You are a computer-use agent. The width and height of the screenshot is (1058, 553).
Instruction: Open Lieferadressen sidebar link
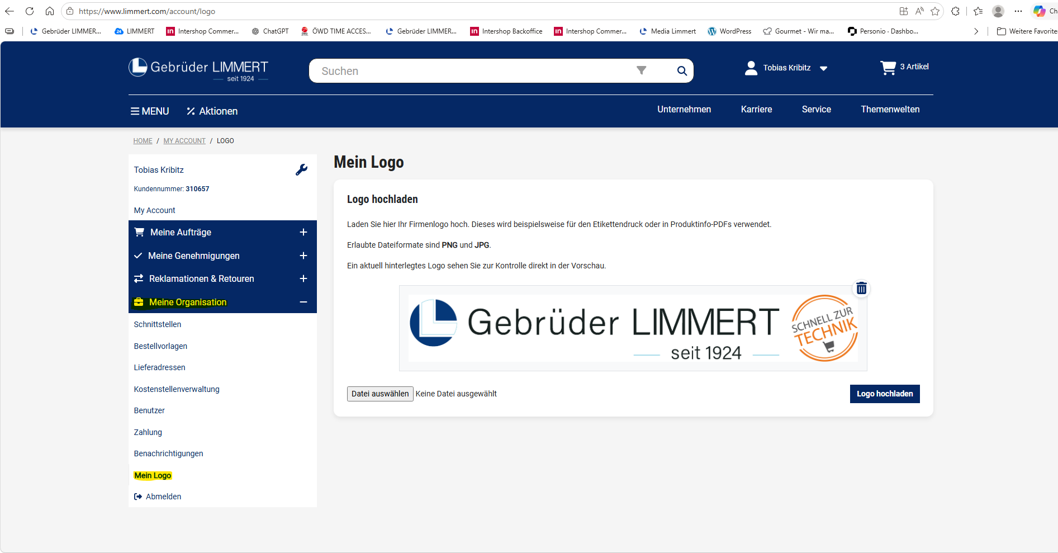click(x=159, y=367)
